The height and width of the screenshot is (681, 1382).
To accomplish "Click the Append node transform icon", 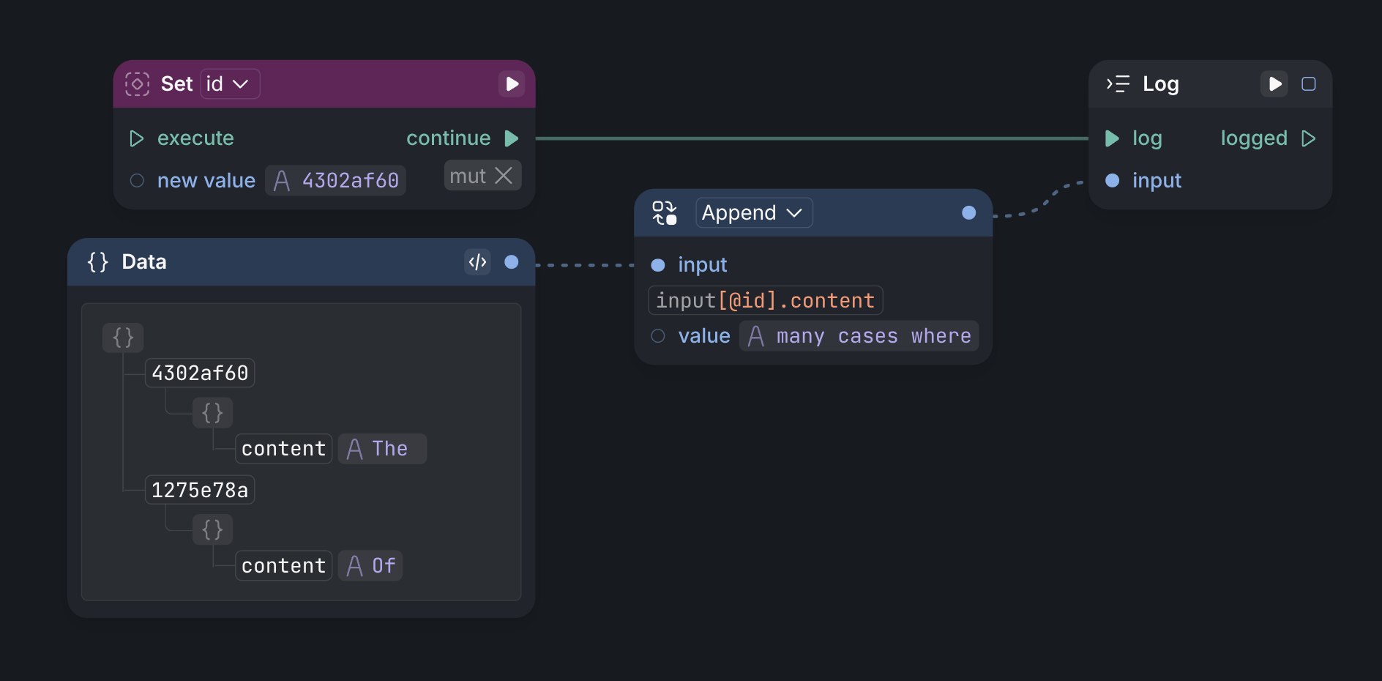I will click(665, 213).
